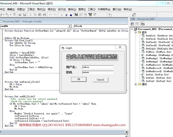Expand the 模块 folder in project tree
Viewport: 173px width, 137px height.
click(x=136, y=84)
